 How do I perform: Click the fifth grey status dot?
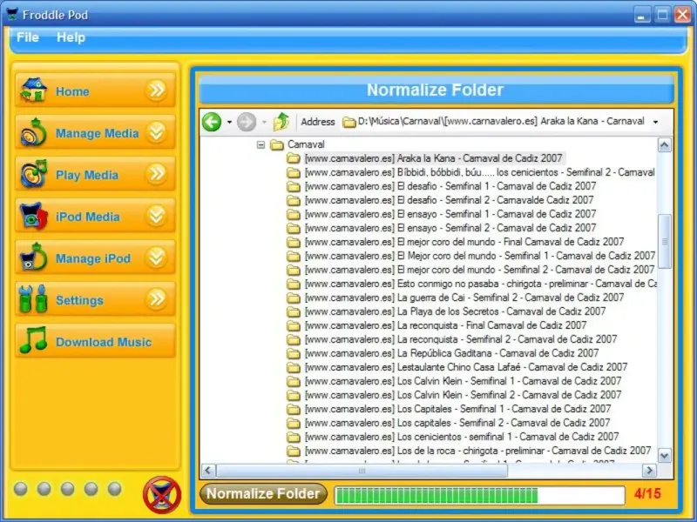[115, 489]
